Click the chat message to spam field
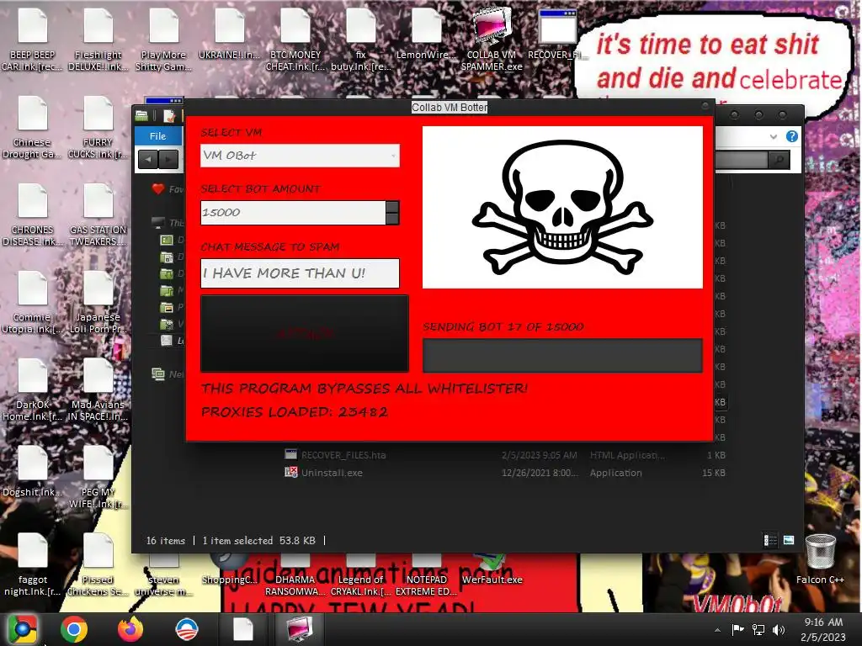The height and width of the screenshot is (646, 862). click(301, 273)
